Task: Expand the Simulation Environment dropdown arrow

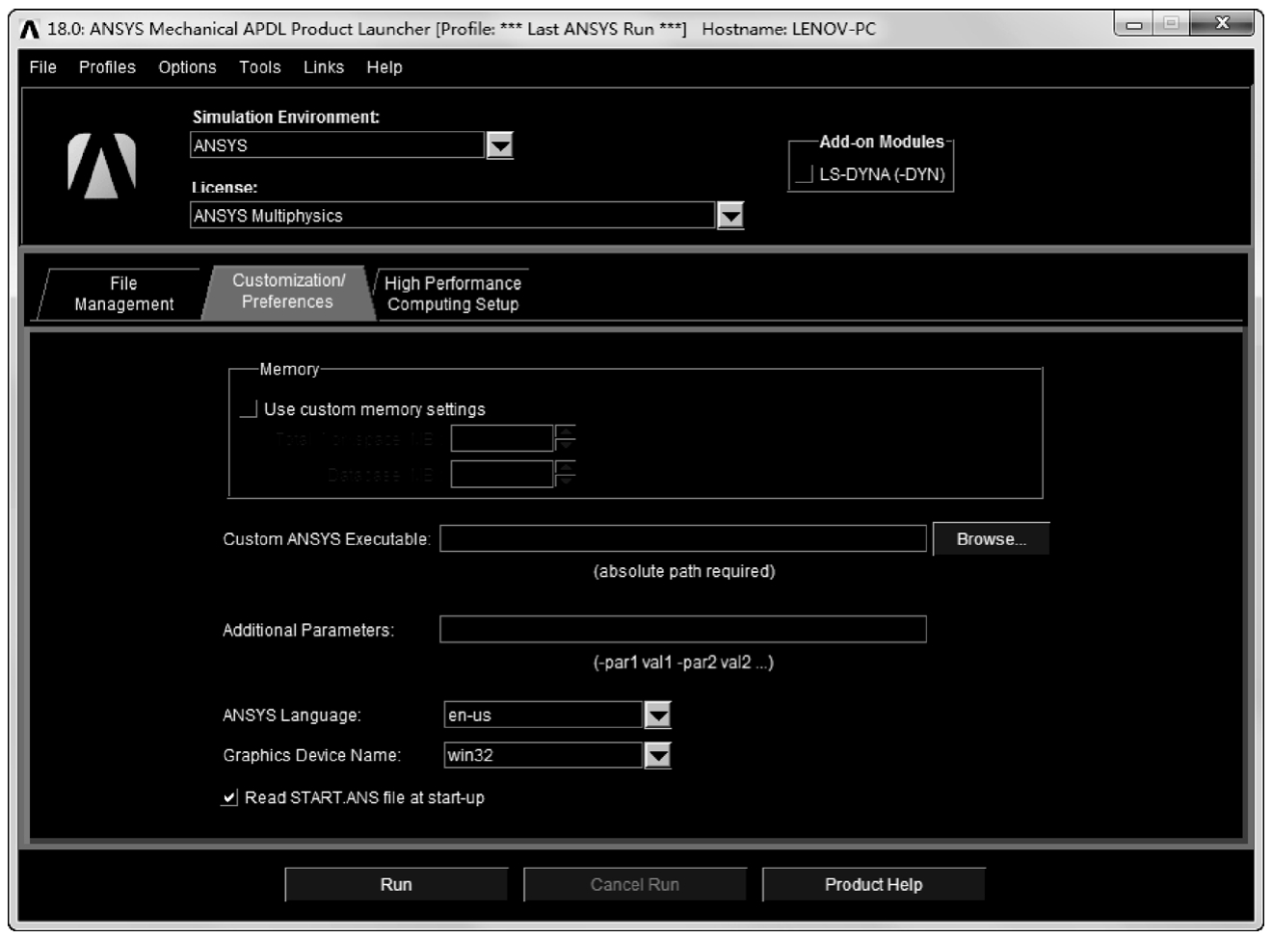Action: point(499,145)
